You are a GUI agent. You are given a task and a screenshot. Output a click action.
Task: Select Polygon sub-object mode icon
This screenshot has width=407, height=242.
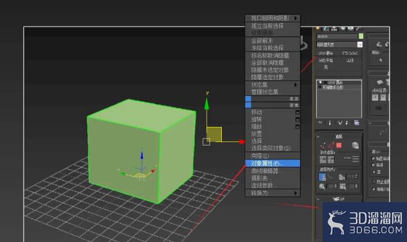click(x=339, y=145)
